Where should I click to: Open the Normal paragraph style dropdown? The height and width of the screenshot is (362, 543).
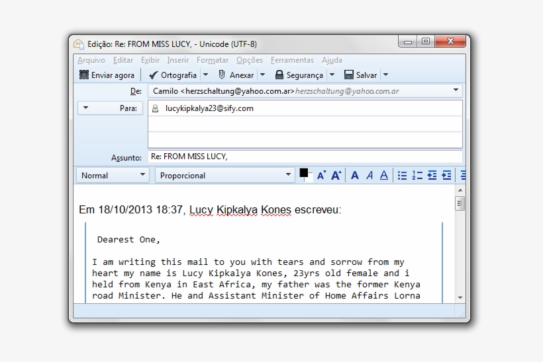tap(113, 176)
